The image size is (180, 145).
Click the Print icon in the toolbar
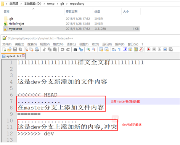[37, 49]
